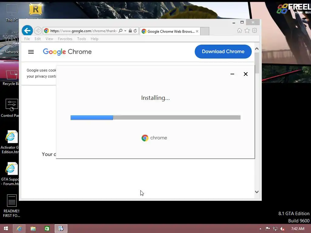Select GTA Support Forum.html desktop file
The height and width of the screenshot is (233, 311).
tap(10, 174)
